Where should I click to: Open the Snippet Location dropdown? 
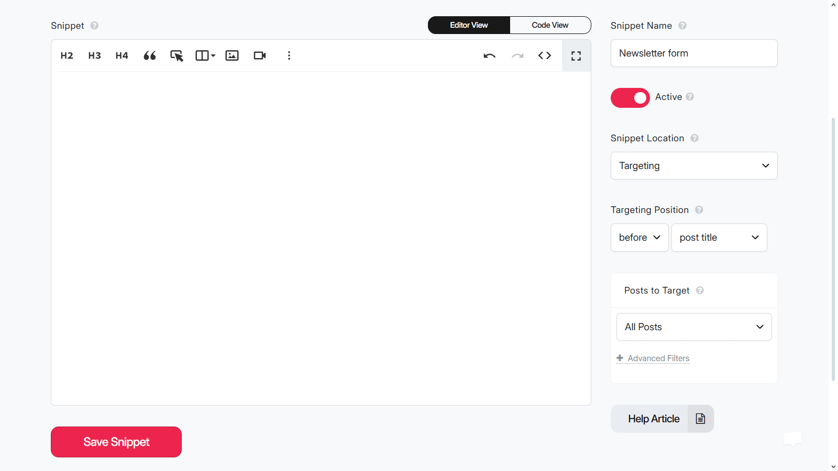693,166
